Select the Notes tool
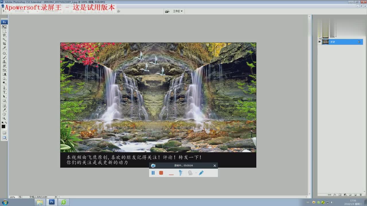Screen dimensions: 367x206 pos(4,106)
